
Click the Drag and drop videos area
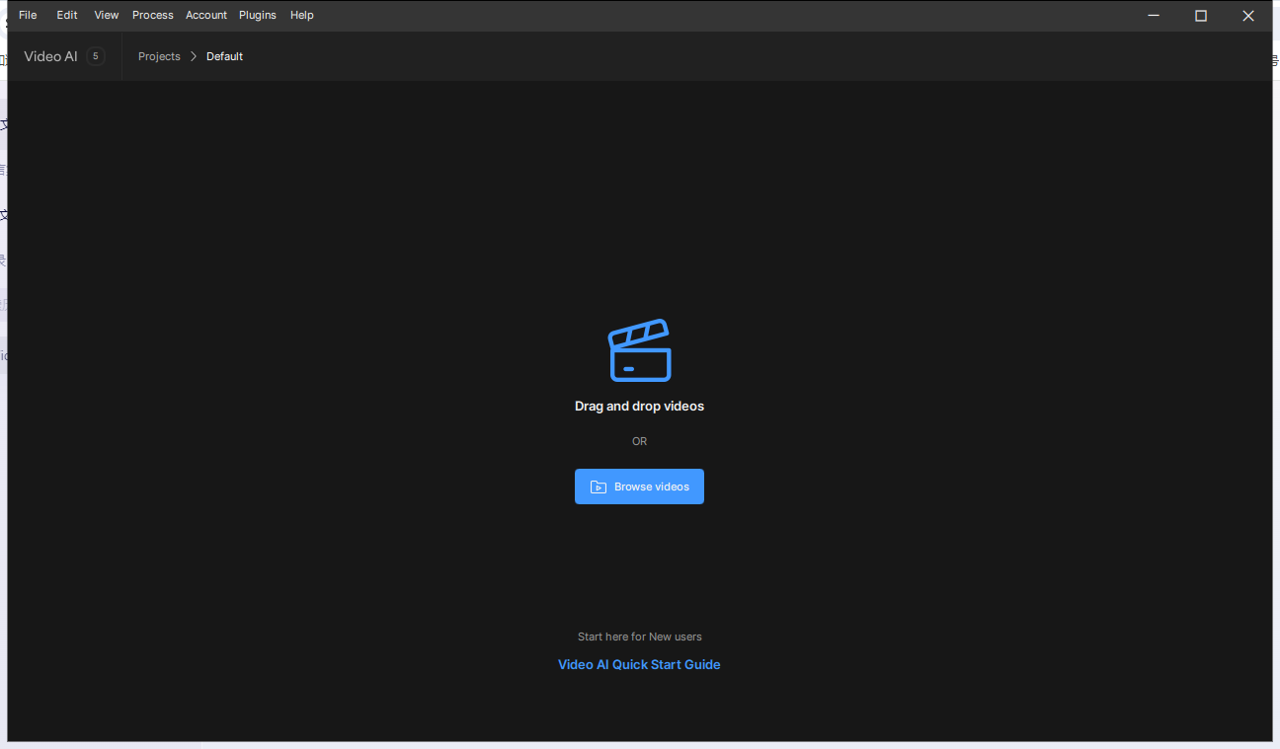click(x=639, y=406)
